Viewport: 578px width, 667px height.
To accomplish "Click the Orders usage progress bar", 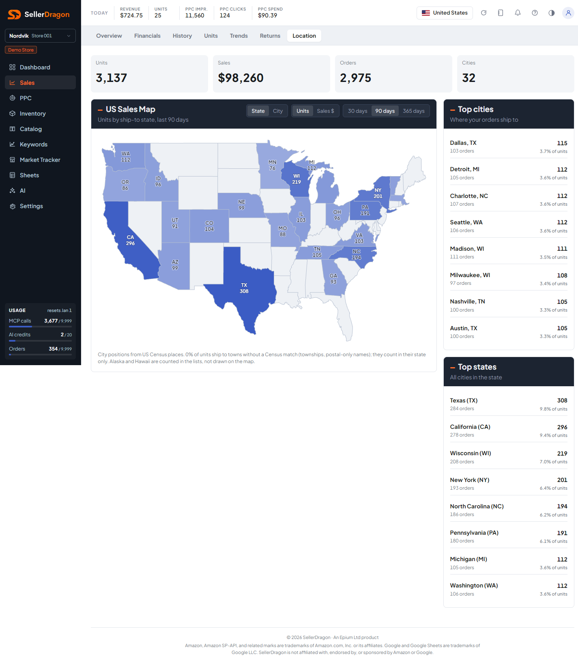I will click(40, 355).
